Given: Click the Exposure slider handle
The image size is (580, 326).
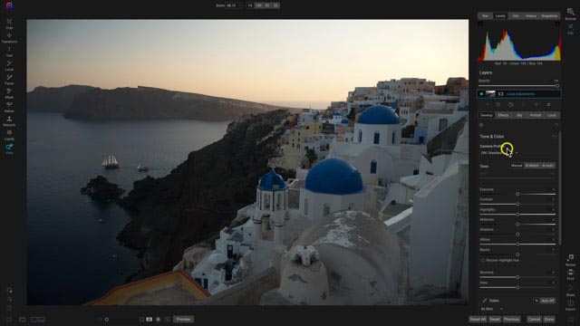Looking at the screenshot, I should point(517,194).
